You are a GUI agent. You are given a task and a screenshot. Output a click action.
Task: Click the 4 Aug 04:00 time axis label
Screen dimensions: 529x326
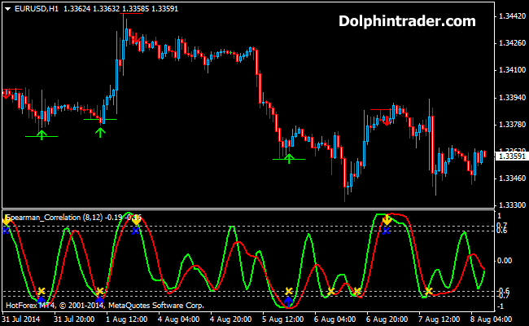180,319
